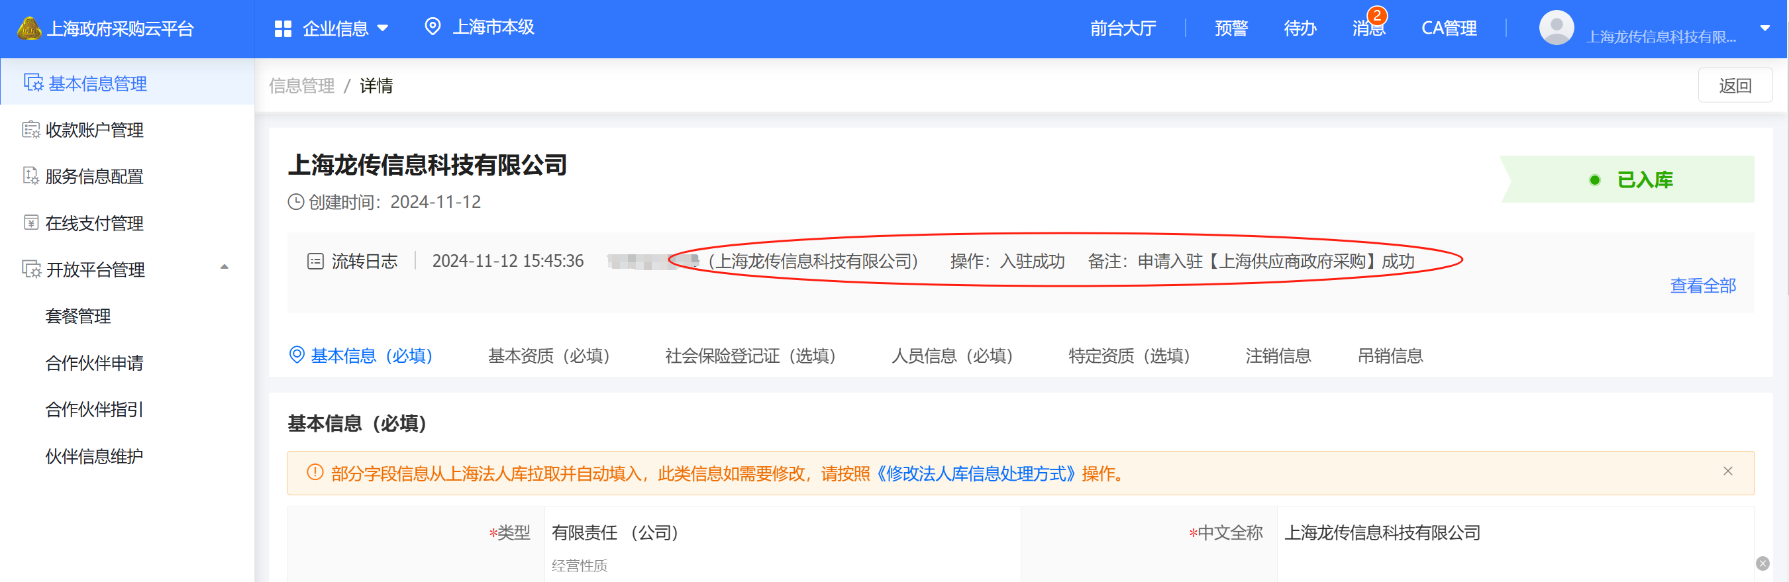Collapse the 开放平台管理 sidebar section

click(x=225, y=267)
